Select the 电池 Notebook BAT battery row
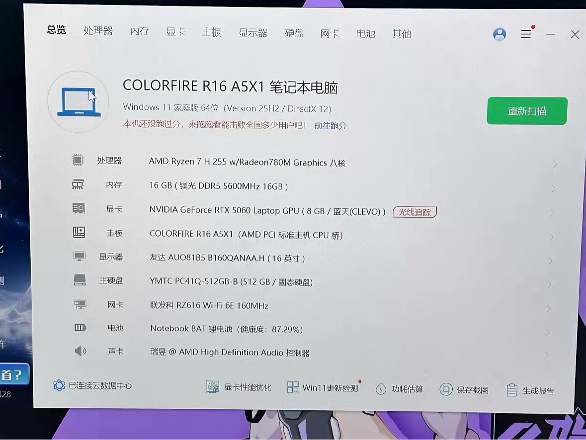The image size is (586, 440). tap(226, 329)
